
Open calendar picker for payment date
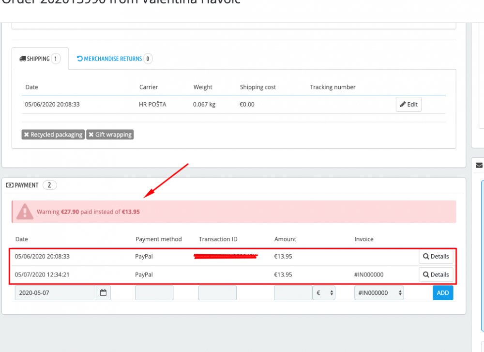click(x=104, y=293)
